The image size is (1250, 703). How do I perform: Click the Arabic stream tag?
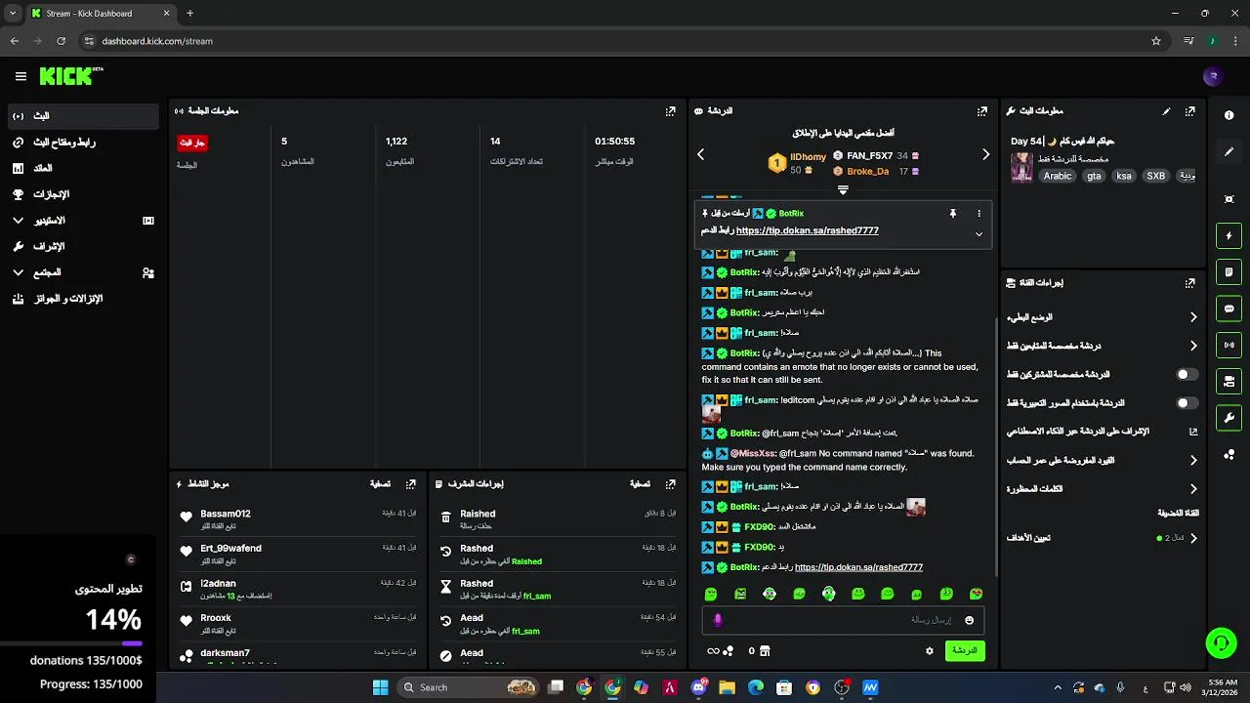pos(1058,176)
